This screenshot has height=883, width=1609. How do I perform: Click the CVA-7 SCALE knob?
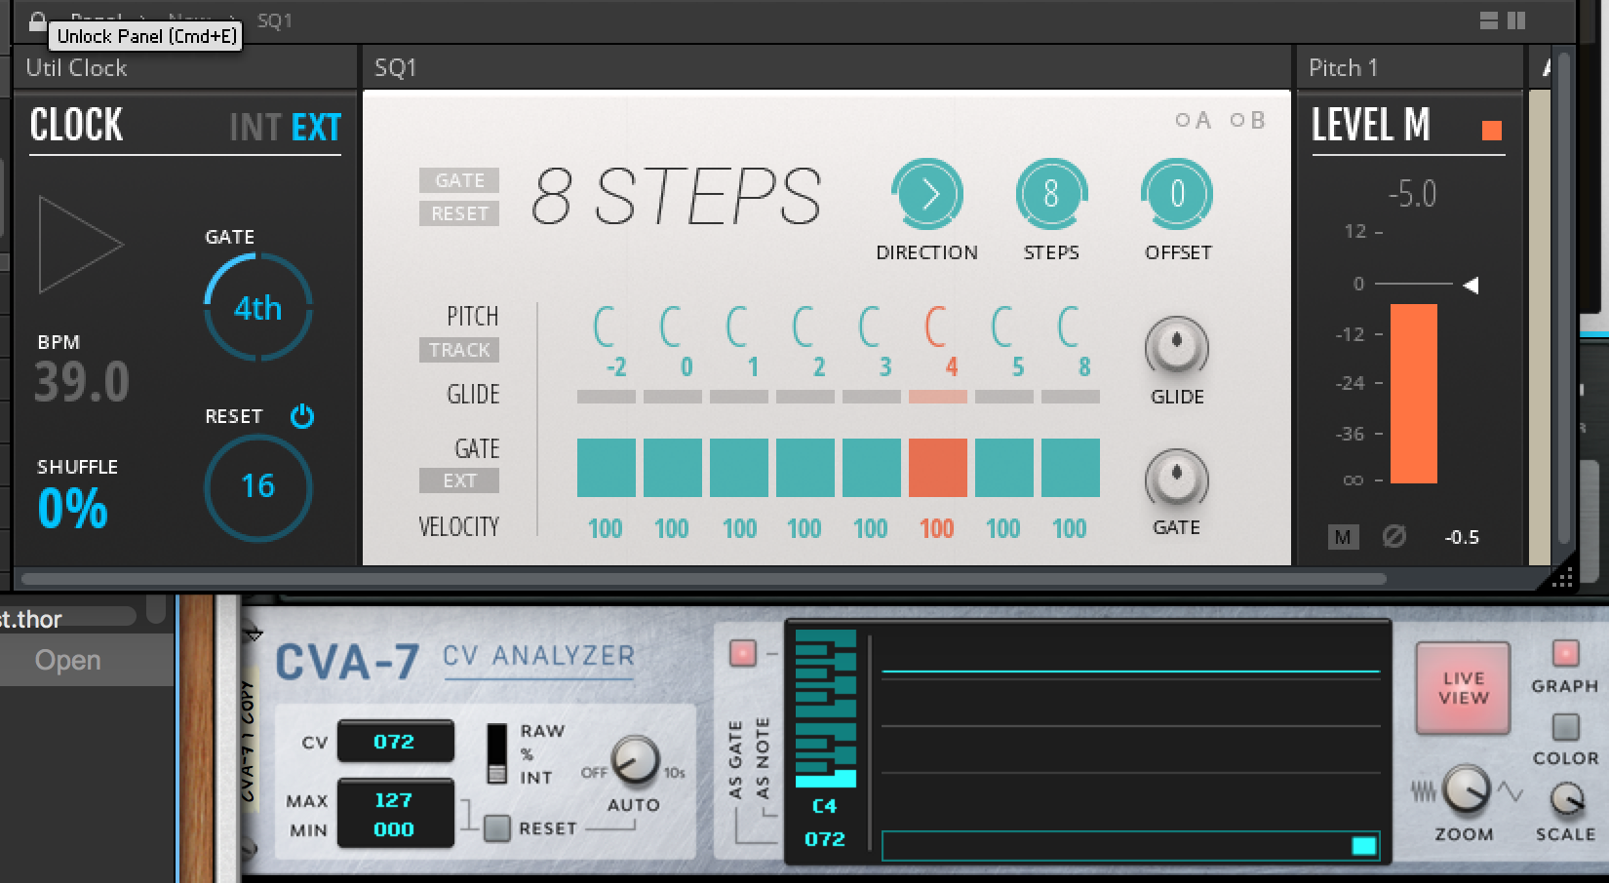(1566, 799)
